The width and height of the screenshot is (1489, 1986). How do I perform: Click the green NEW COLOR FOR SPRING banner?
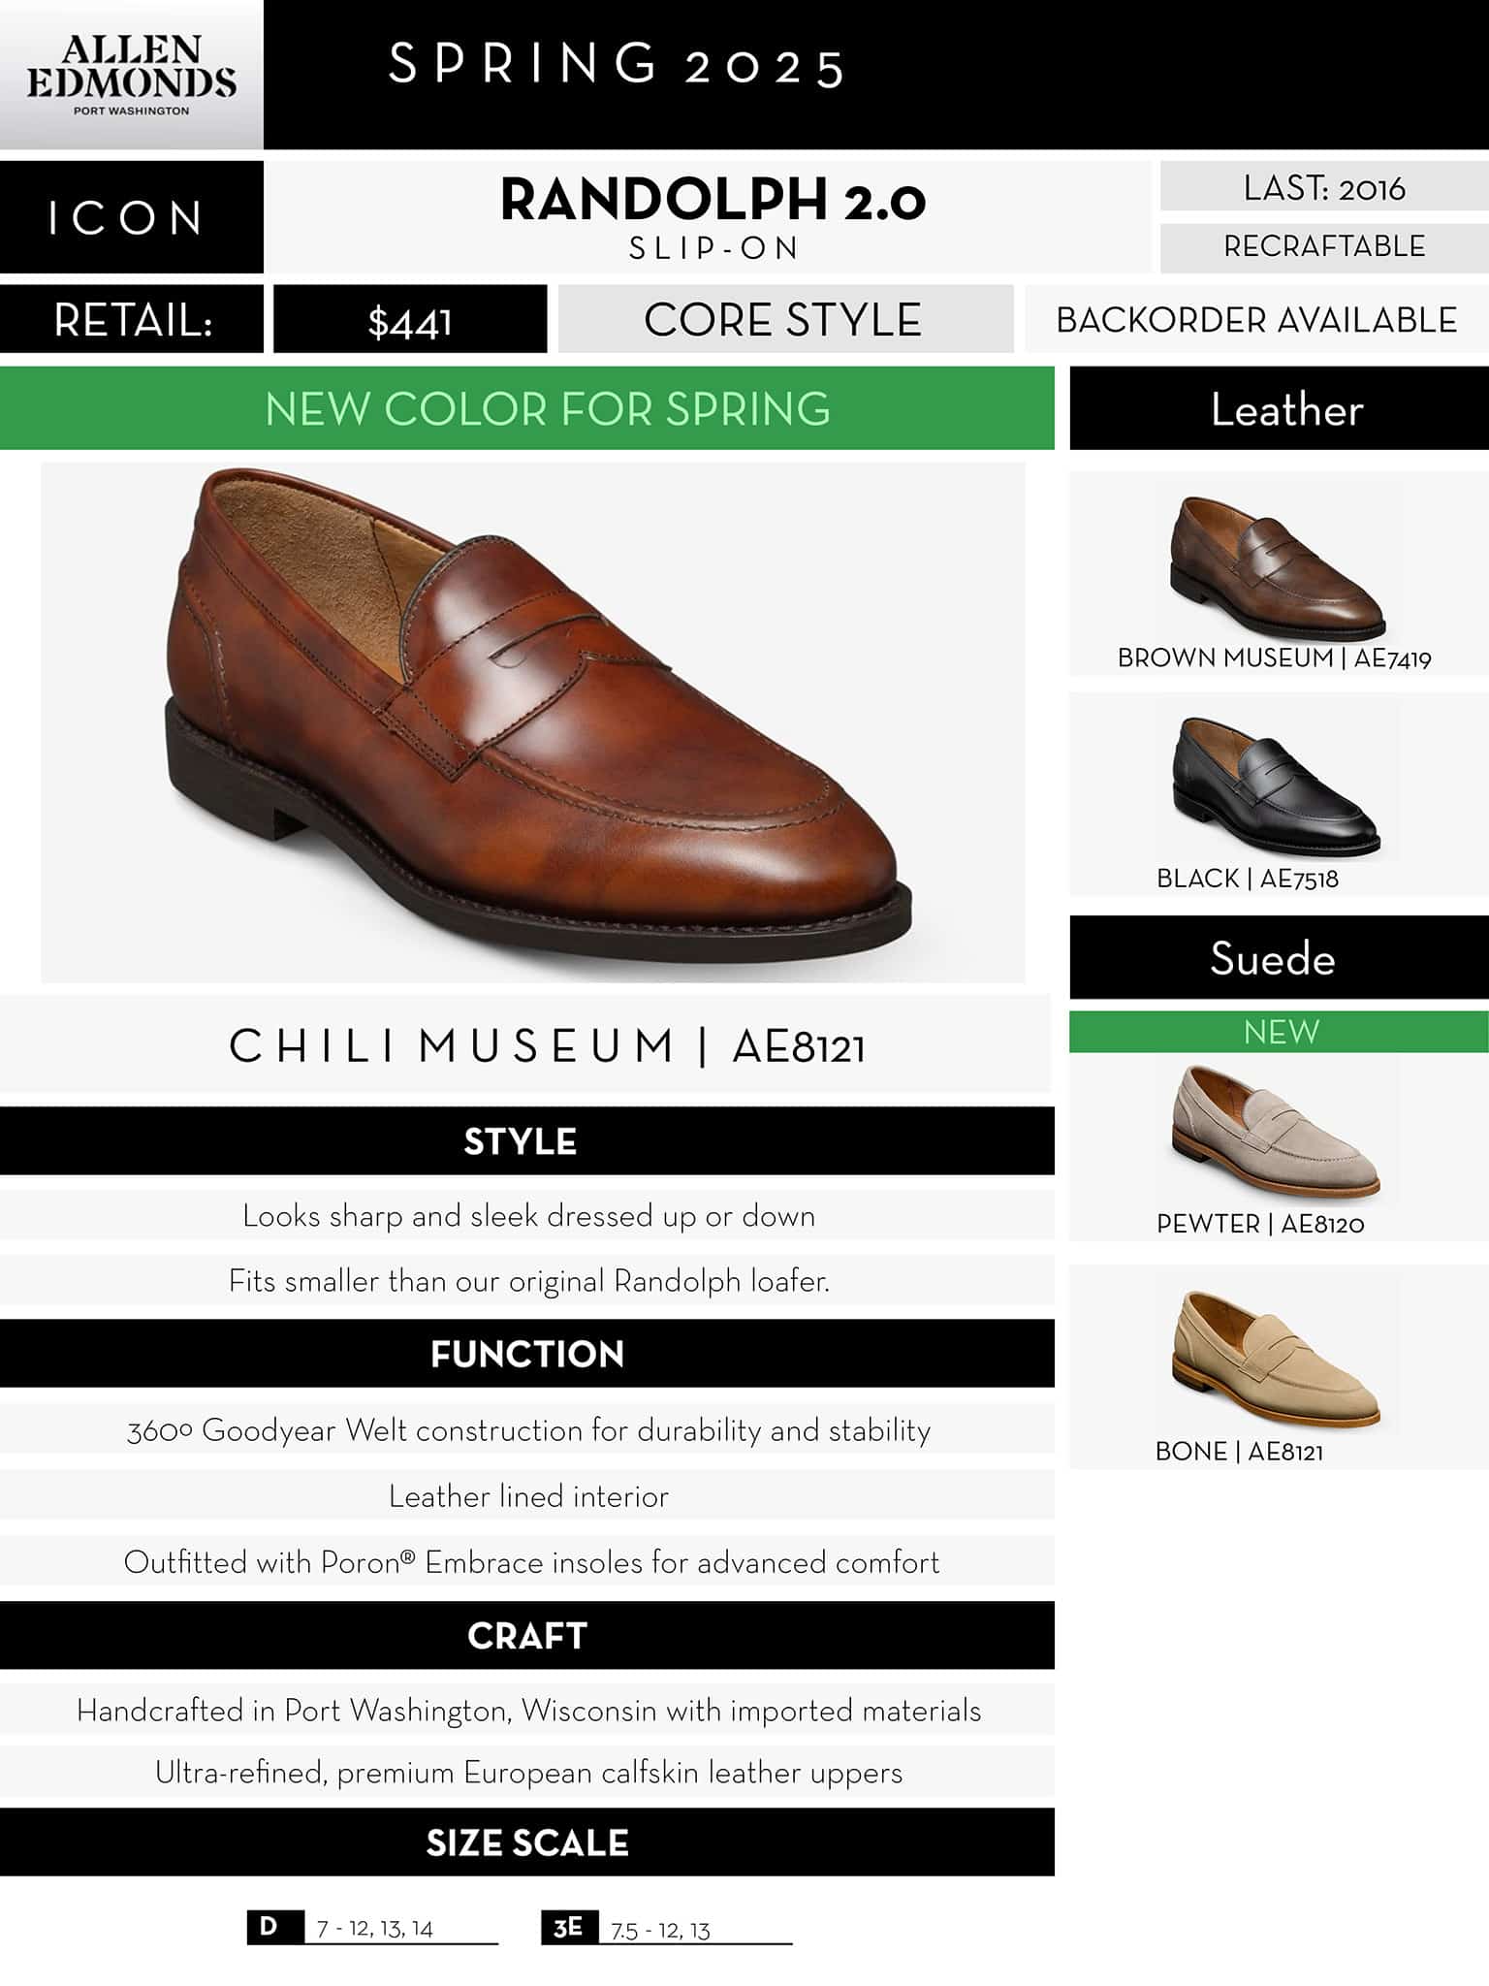tap(527, 408)
